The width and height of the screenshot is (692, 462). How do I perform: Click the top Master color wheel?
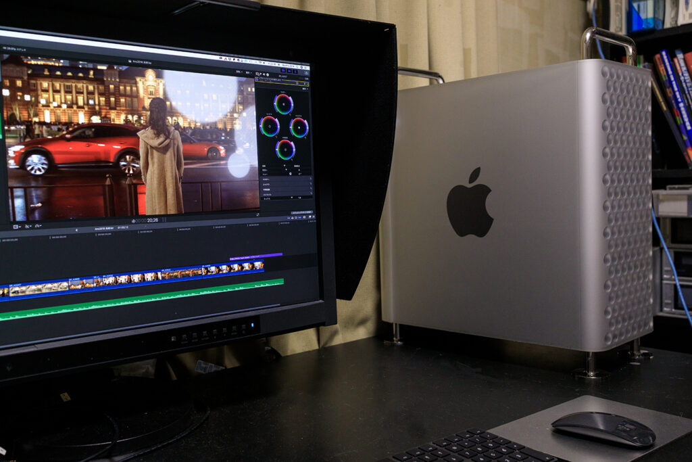(x=283, y=103)
